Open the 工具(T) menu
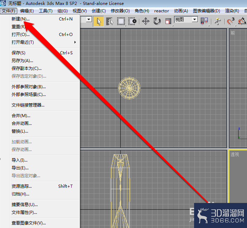Viewport: 247px width, 228px height. pyautogui.click(x=46, y=11)
